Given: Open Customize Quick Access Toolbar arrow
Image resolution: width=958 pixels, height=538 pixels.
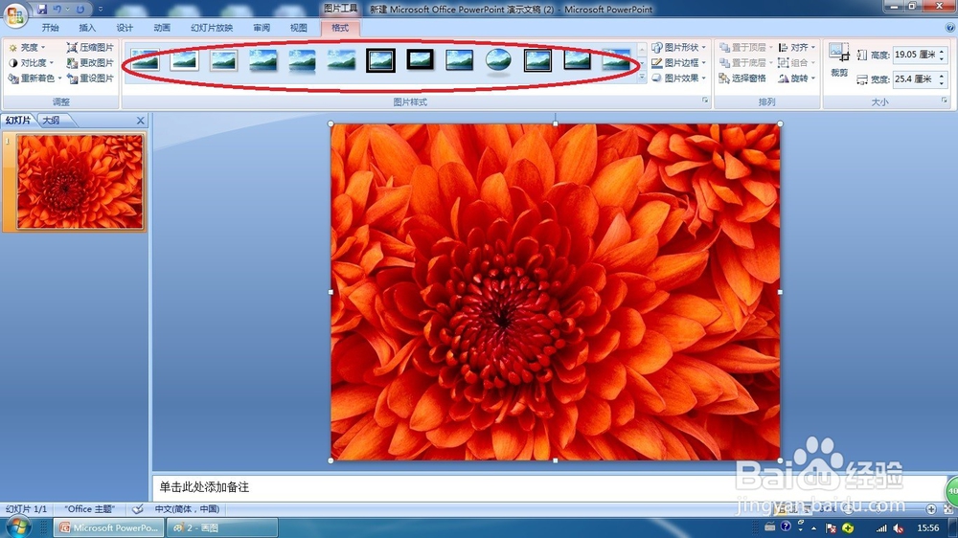Looking at the screenshot, I should (x=101, y=10).
